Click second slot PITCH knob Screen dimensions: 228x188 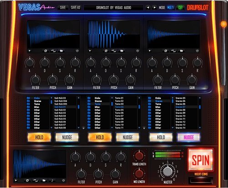click(114, 79)
